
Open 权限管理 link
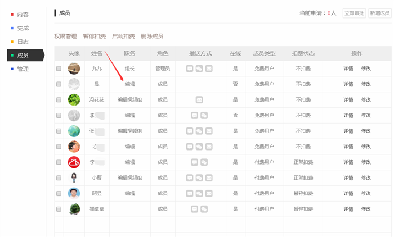pos(65,36)
